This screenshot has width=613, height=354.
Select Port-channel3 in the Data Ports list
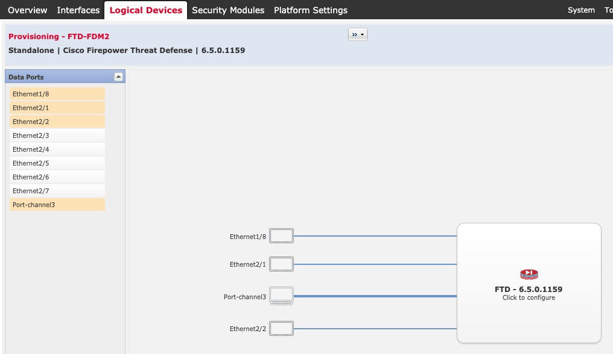[x=57, y=205]
